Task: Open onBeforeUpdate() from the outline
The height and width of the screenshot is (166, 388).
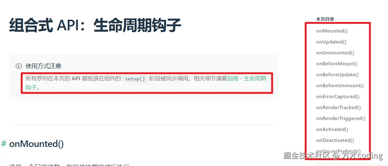Action: (338, 74)
